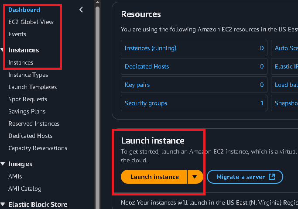Collapse the Instances section heading
298x209 pixels.
coord(2,50)
